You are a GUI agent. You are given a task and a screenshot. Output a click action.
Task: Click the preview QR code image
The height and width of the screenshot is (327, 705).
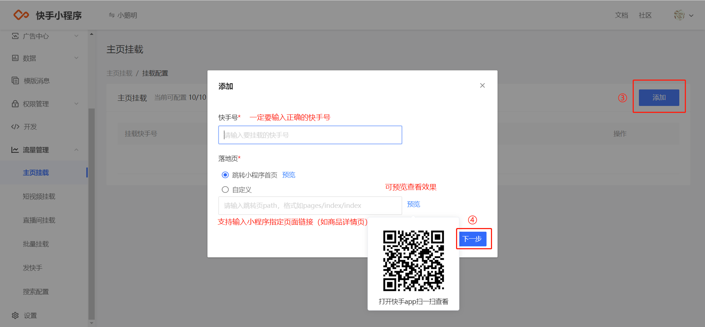click(x=413, y=261)
